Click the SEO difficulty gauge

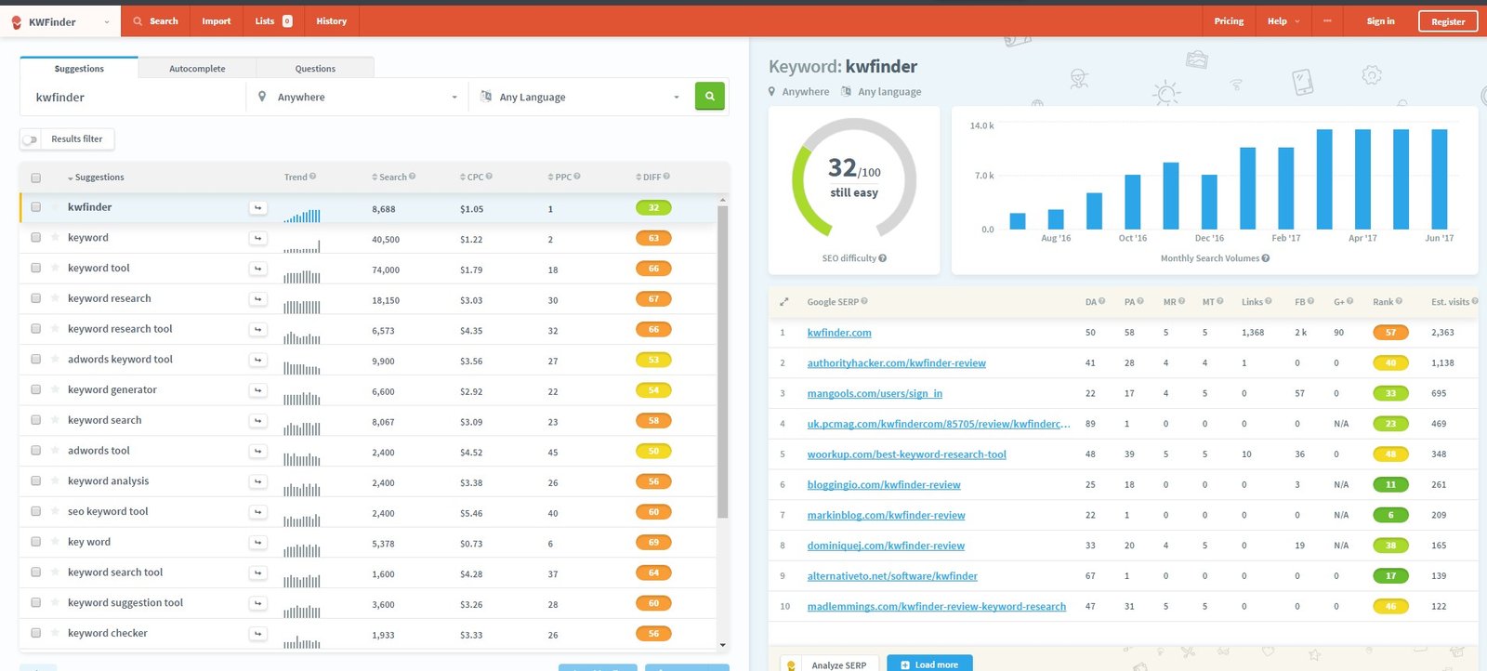point(854,178)
